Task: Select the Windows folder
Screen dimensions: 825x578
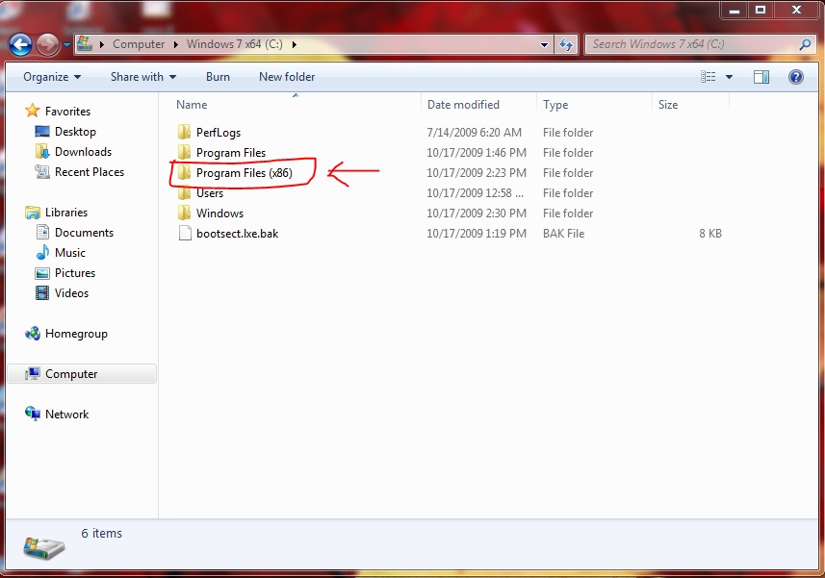Action: click(219, 214)
